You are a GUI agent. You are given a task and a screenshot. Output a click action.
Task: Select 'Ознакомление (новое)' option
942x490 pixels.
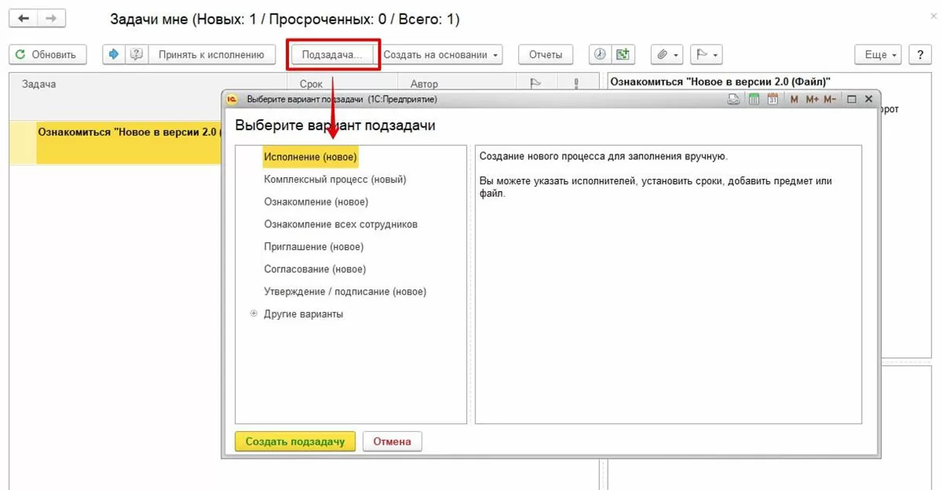[x=316, y=201]
